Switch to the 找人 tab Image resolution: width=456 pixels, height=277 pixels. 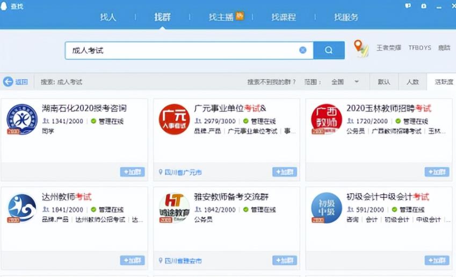108,17
